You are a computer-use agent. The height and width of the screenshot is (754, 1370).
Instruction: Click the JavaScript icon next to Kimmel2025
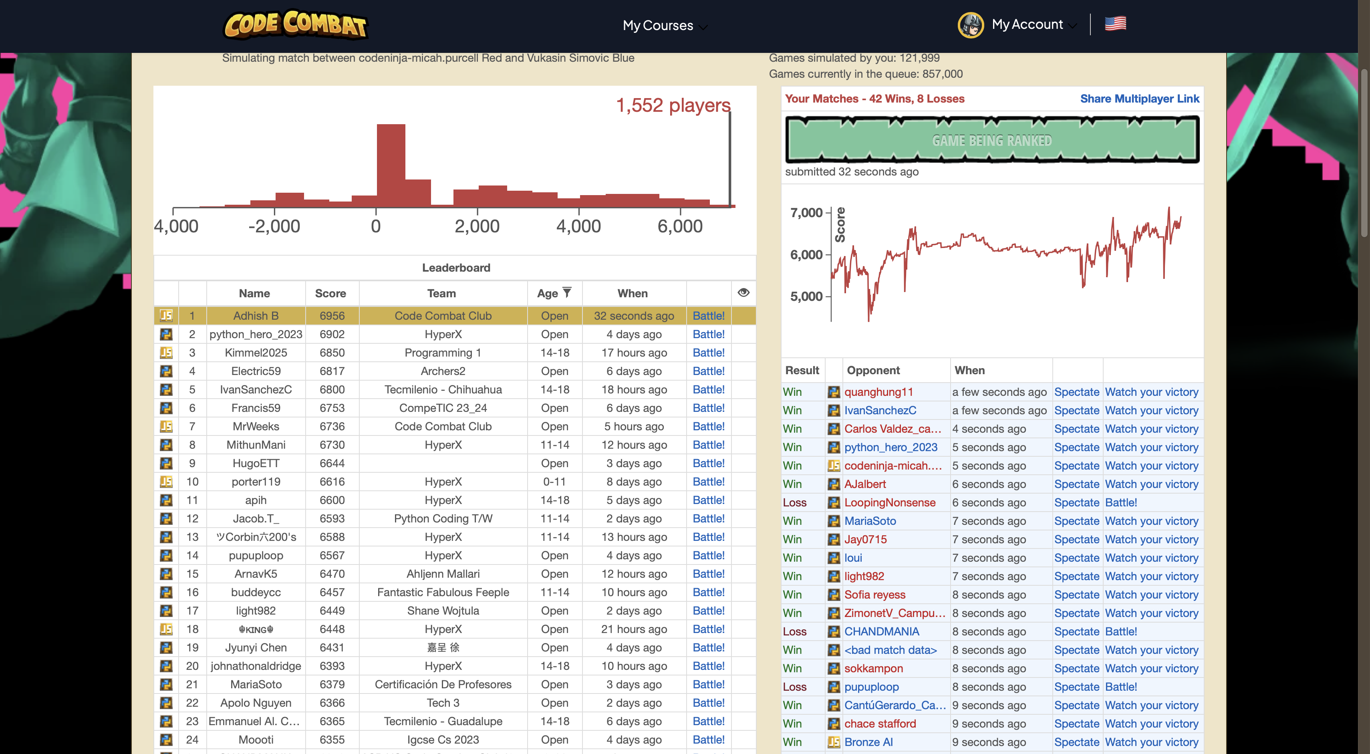point(166,353)
